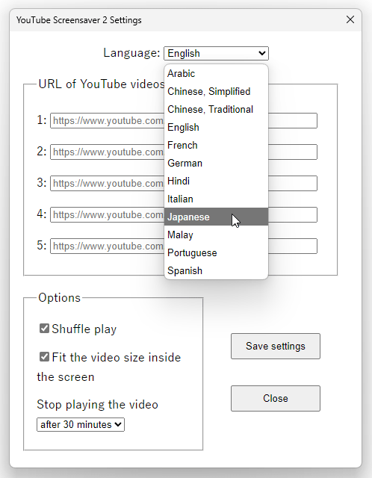The width and height of the screenshot is (372, 478).
Task: Click the Save settings button
Action: (x=276, y=346)
